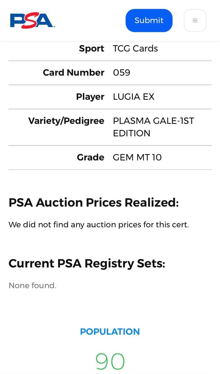Click the Grade field label
The height and width of the screenshot is (374, 220).
pyautogui.click(x=90, y=157)
